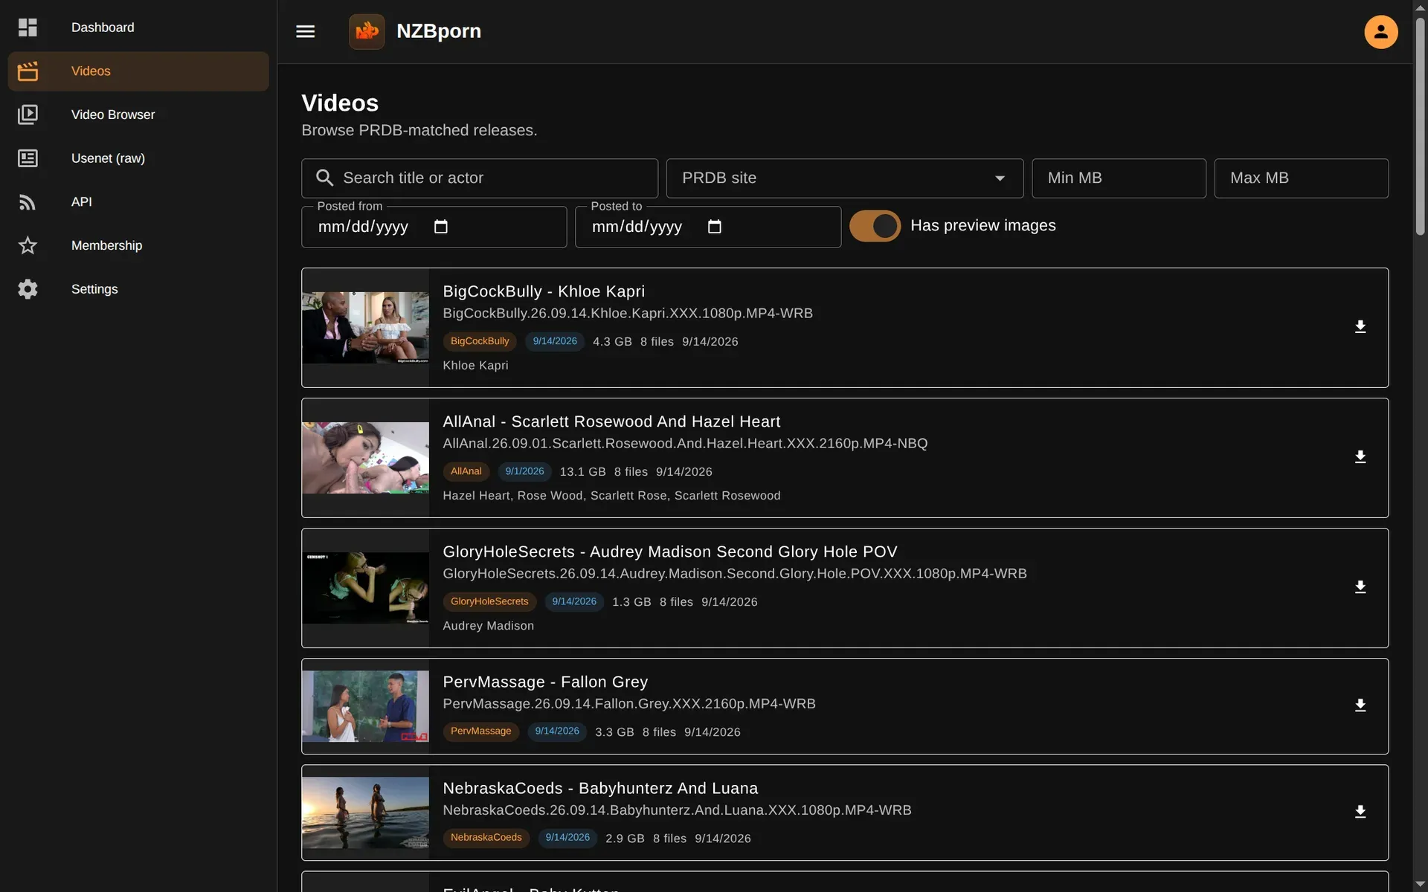Click the PervMassage site chip
Viewport: 1428px width, 892px height.
click(x=481, y=731)
